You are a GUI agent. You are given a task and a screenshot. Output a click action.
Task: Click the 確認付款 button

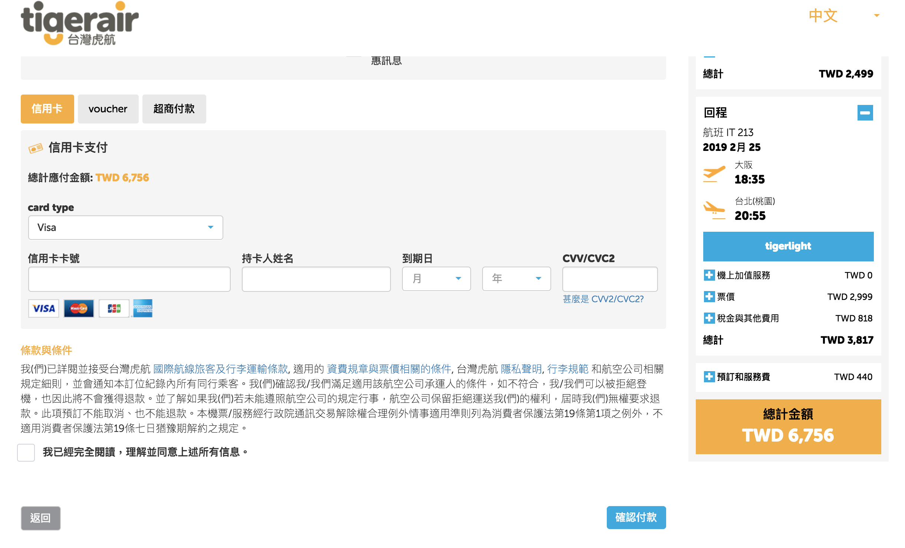point(636,517)
